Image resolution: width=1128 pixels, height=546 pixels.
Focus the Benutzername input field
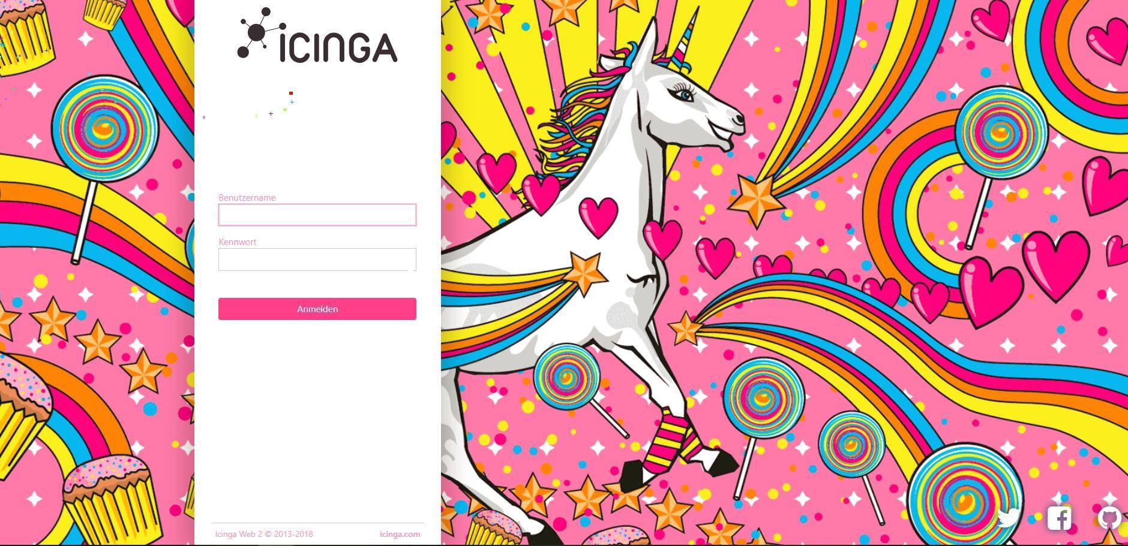point(317,215)
